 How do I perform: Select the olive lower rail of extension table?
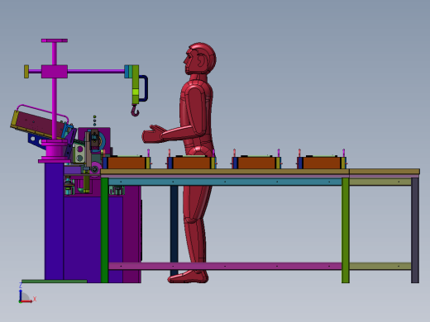click(380, 266)
